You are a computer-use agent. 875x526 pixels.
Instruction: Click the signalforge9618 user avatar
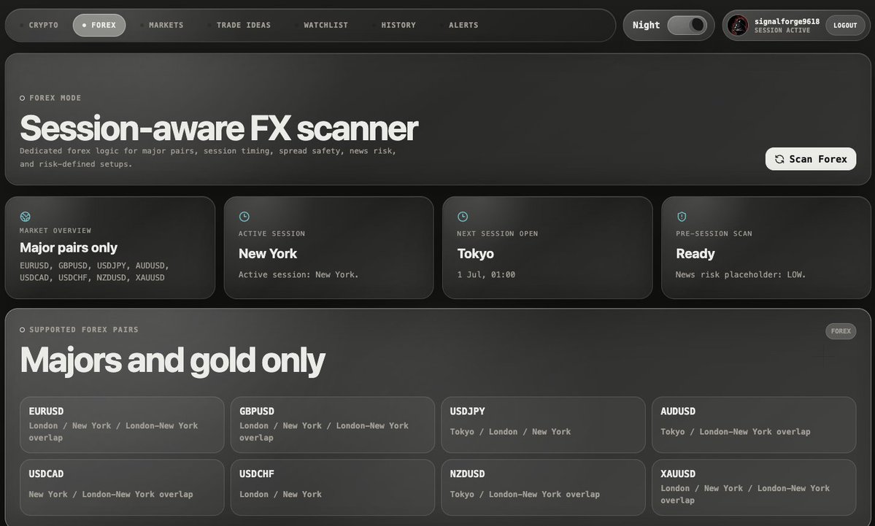738,25
